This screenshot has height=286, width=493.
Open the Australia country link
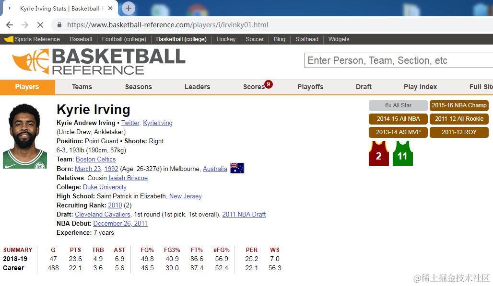[x=215, y=169]
